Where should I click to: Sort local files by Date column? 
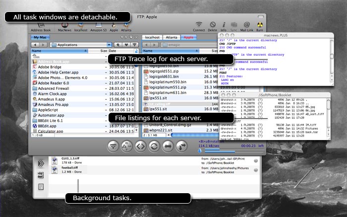[121, 51]
